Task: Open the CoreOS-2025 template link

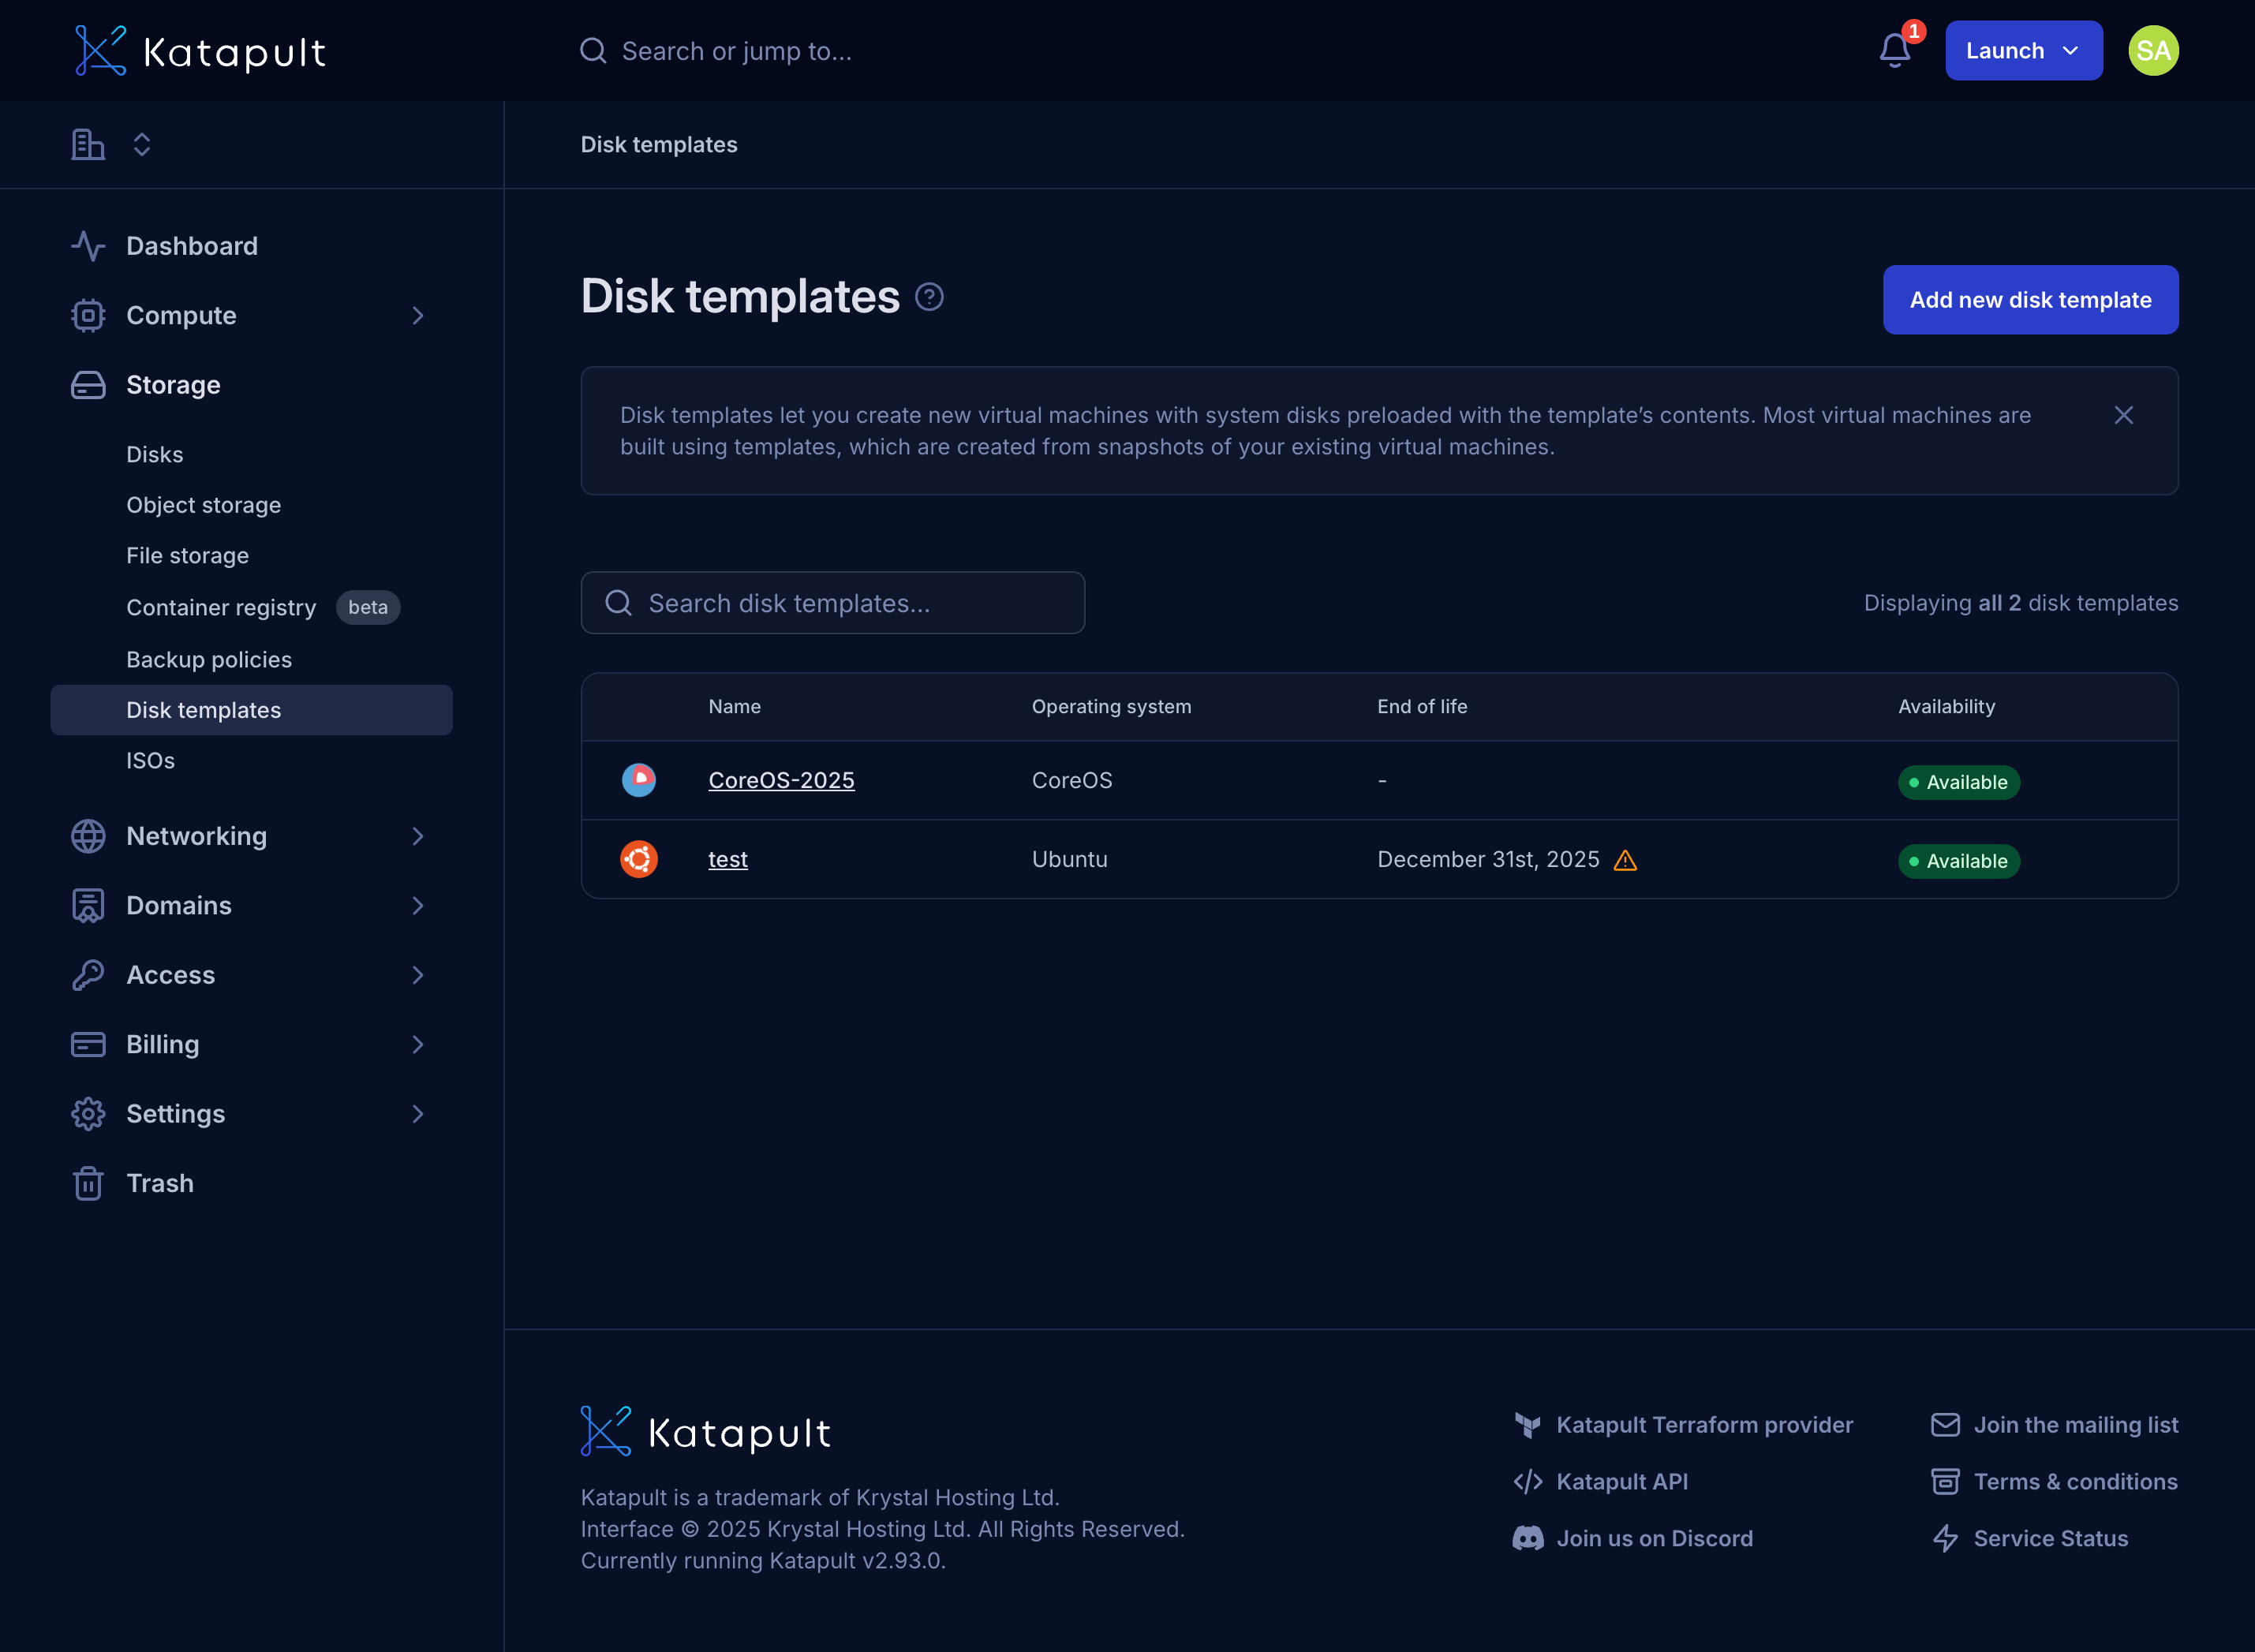Action: pos(781,780)
